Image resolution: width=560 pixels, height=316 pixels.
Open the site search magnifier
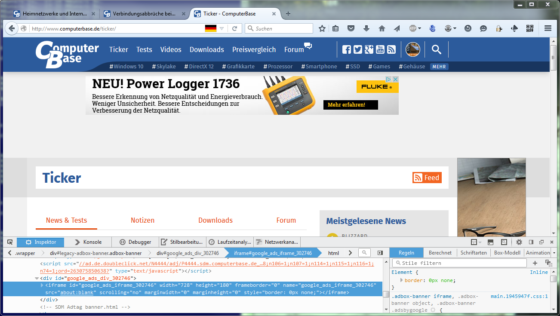click(x=437, y=50)
